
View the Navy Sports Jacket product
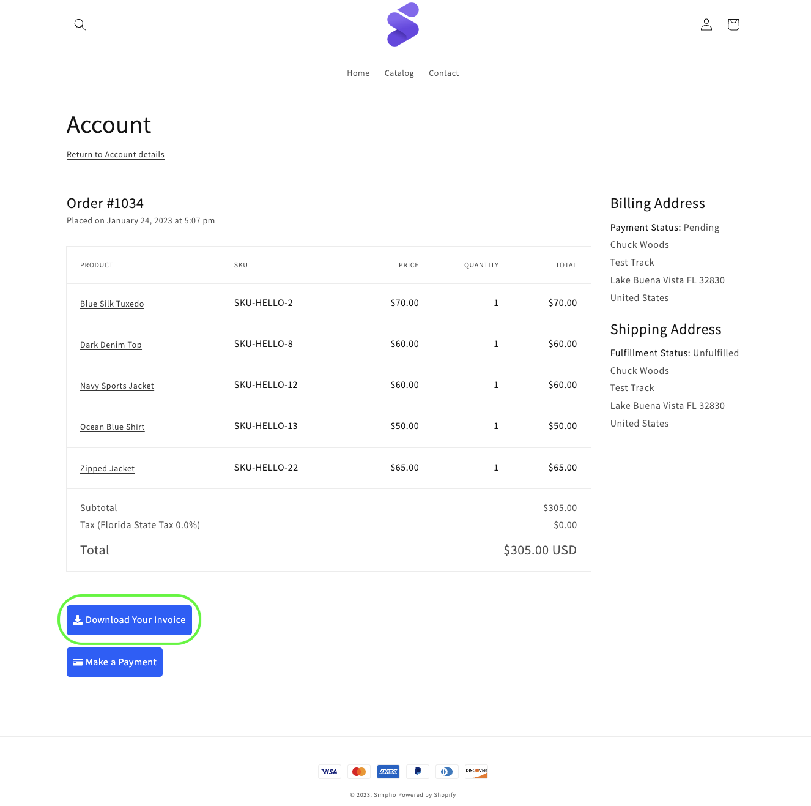coord(117,386)
